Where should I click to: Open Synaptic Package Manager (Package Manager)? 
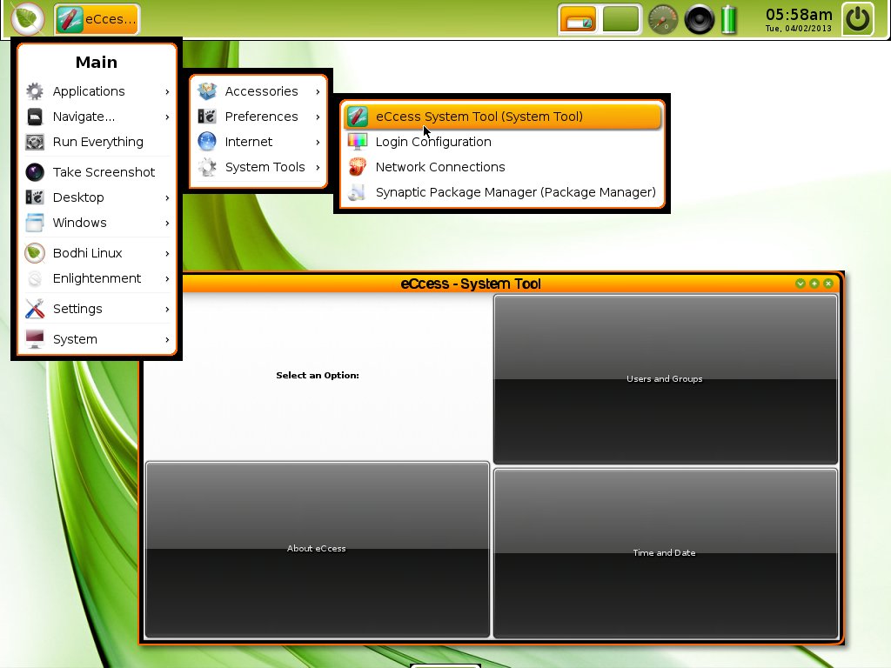(x=502, y=192)
